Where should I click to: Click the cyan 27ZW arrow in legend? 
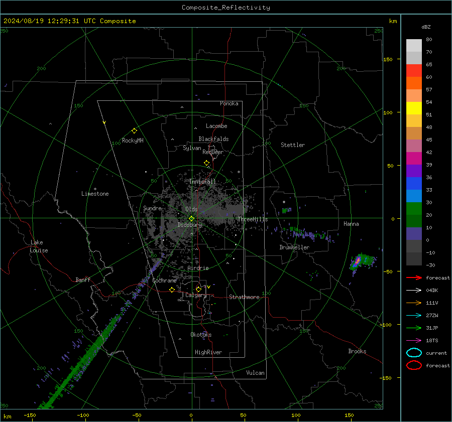414,316
